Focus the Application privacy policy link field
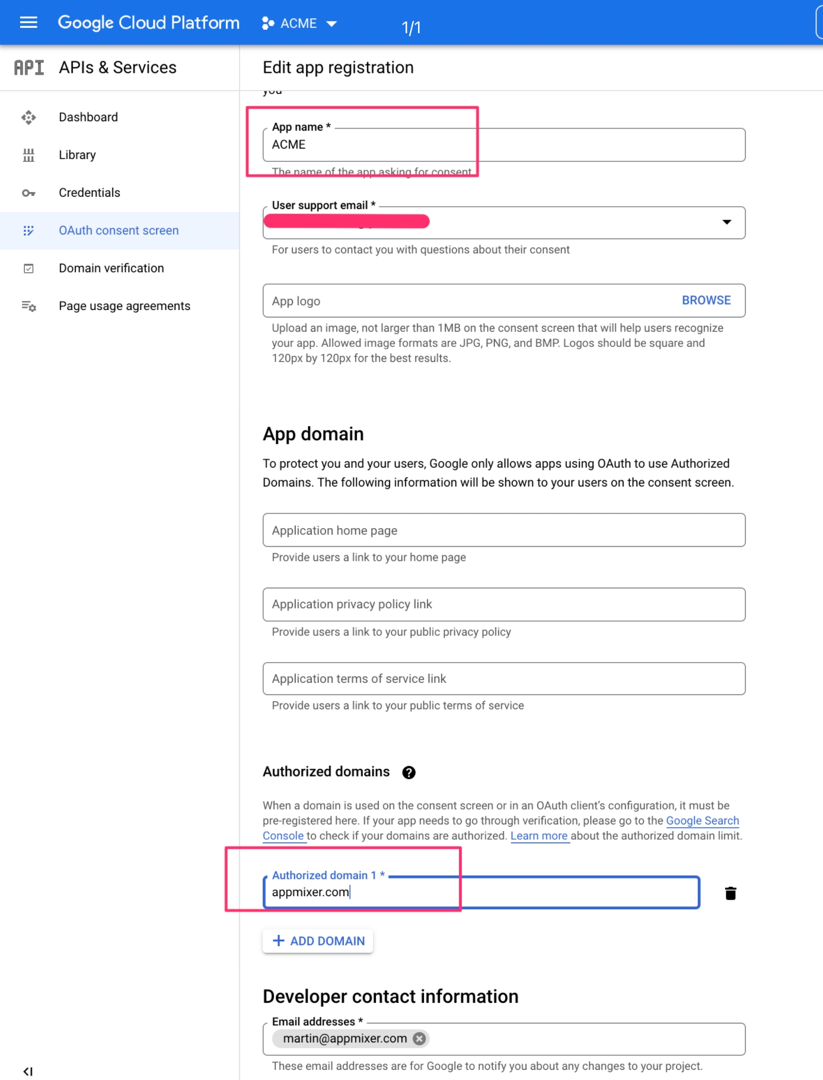Screen dimensions: 823x1080 (503, 605)
